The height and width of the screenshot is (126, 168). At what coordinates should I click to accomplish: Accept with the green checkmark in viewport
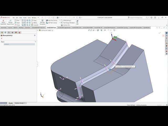(x=160, y=33)
